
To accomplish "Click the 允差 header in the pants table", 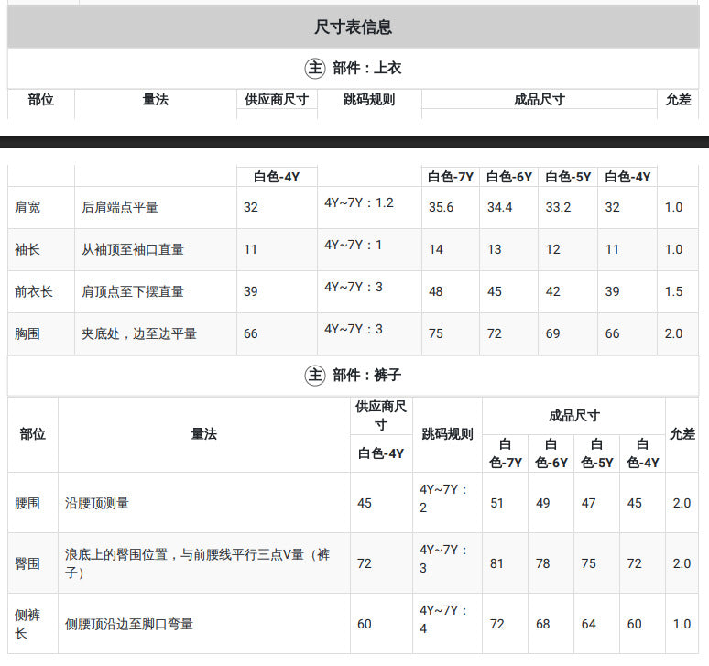I will coord(682,434).
